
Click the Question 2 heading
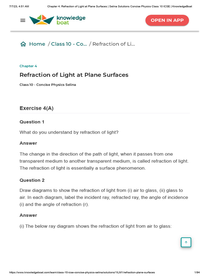click(32, 180)
